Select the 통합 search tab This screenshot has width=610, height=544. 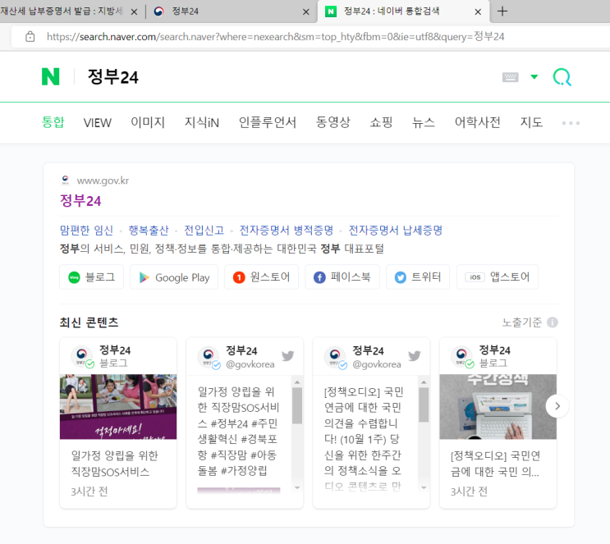click(53, 122)
